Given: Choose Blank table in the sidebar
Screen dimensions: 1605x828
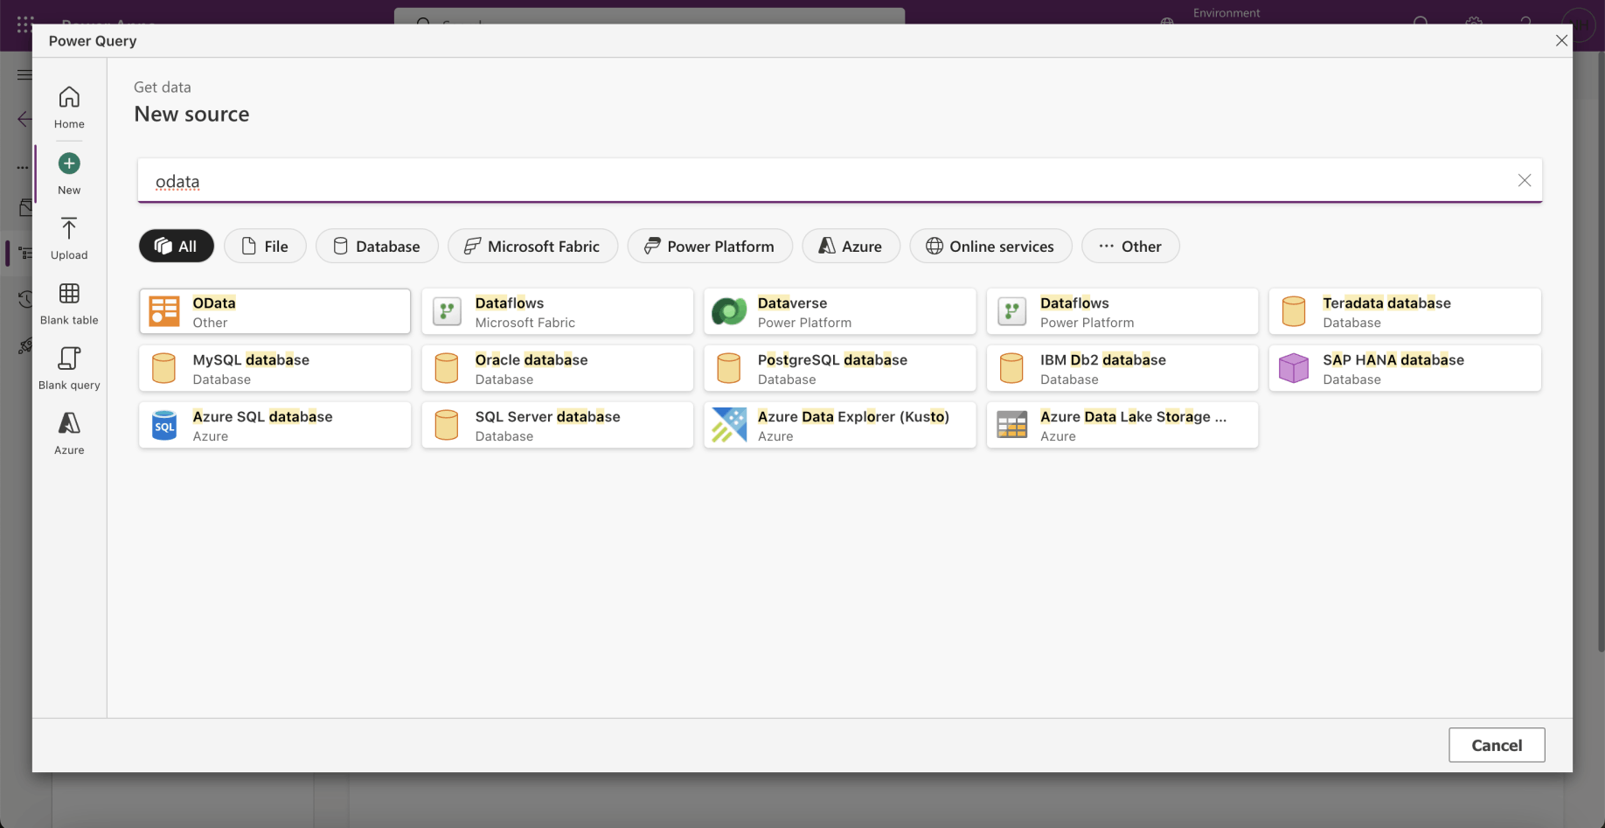Looking at the screenshot, I should pos(69,303).
